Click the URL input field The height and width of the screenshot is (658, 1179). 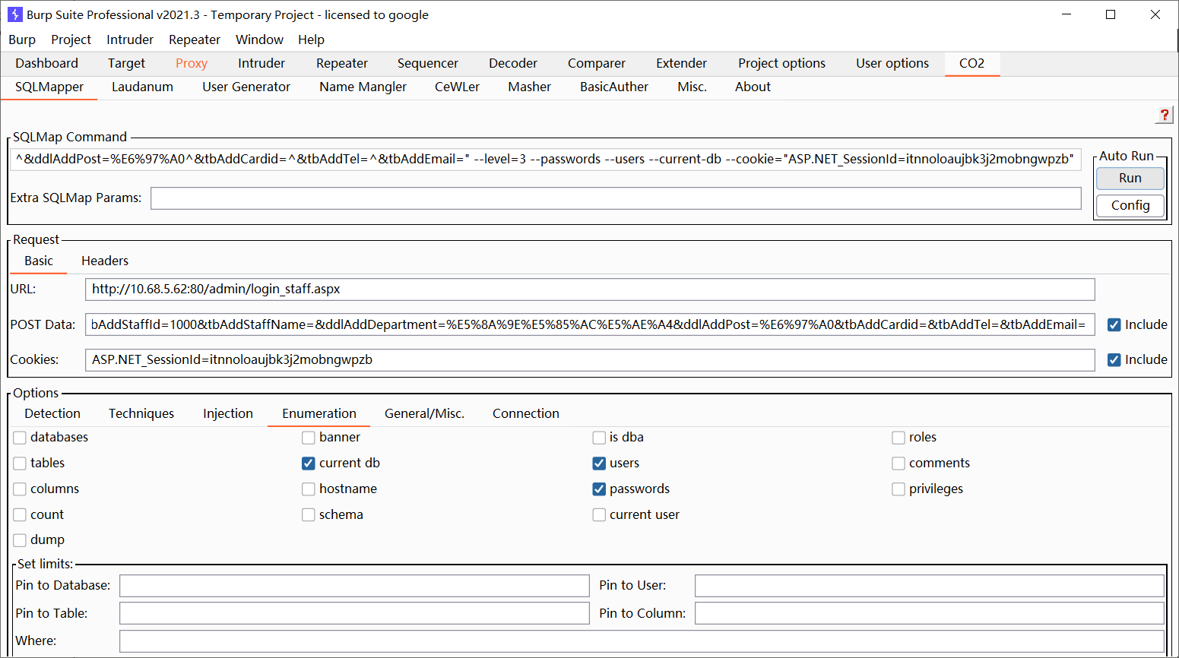tap(590, 289)
